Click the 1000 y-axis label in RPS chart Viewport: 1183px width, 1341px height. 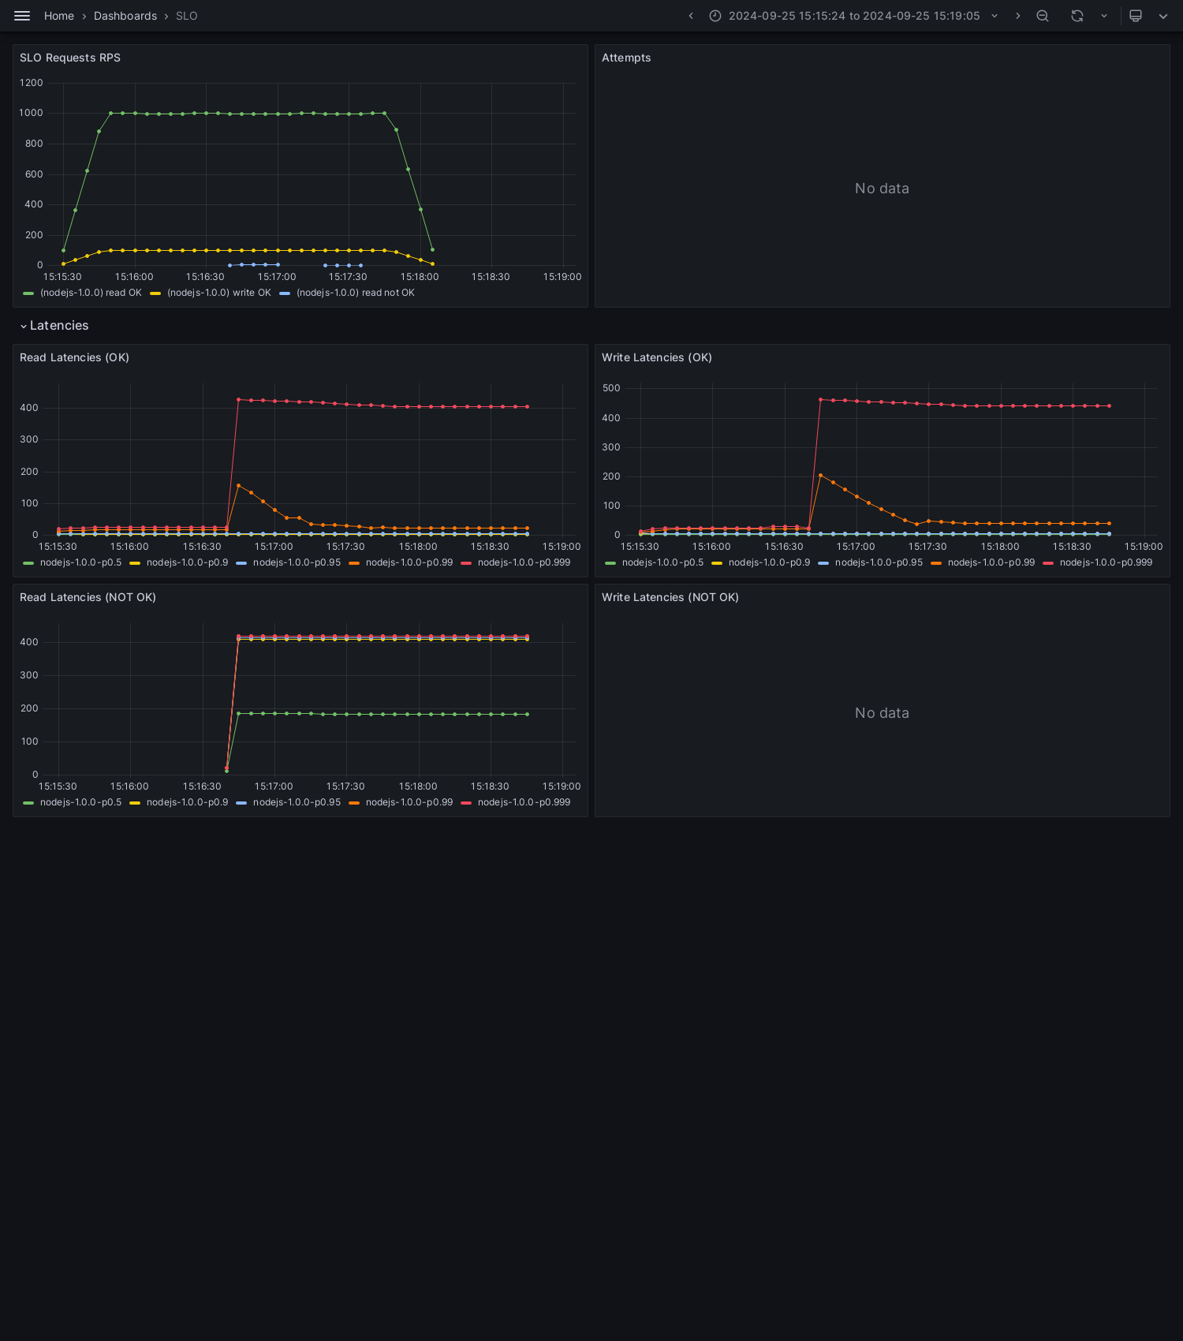pyautogui.click(x=31, y=113)
